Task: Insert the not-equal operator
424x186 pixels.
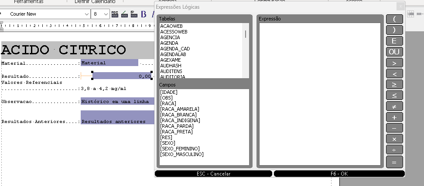Action: (x=394, y=106)
